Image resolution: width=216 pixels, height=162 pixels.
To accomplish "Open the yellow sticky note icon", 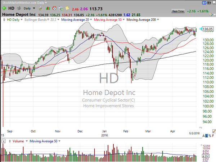I will [x=67, y=8].
